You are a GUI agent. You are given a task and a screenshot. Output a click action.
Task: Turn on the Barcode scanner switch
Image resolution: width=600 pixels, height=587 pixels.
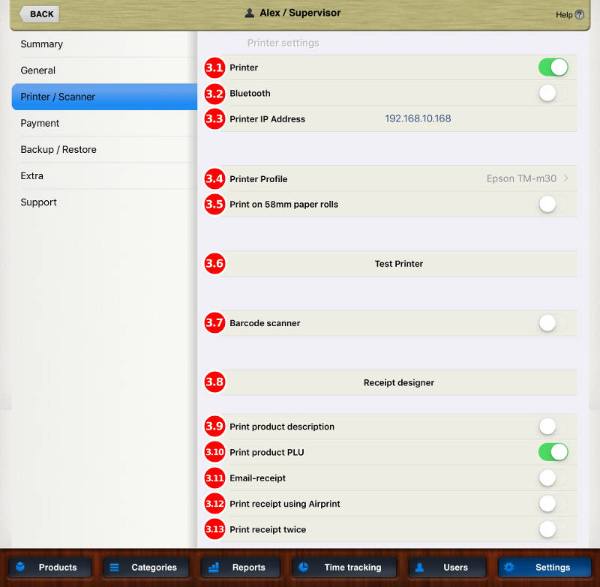(553, 323)
